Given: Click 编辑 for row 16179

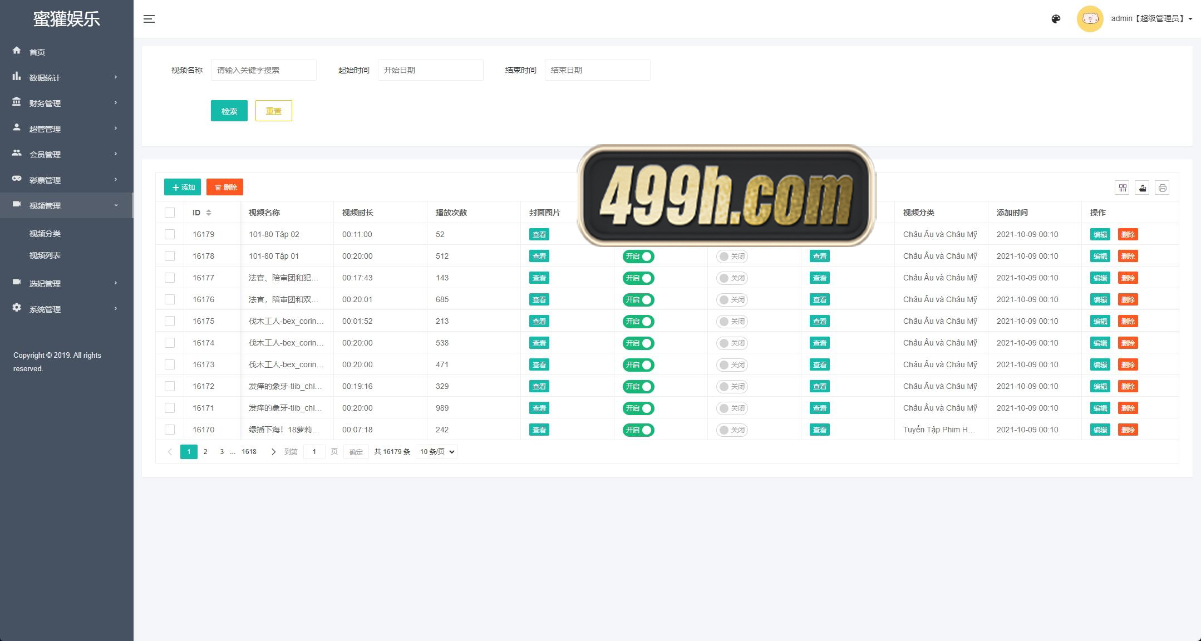Looking at the screenshot, I should click(1100, 234).
